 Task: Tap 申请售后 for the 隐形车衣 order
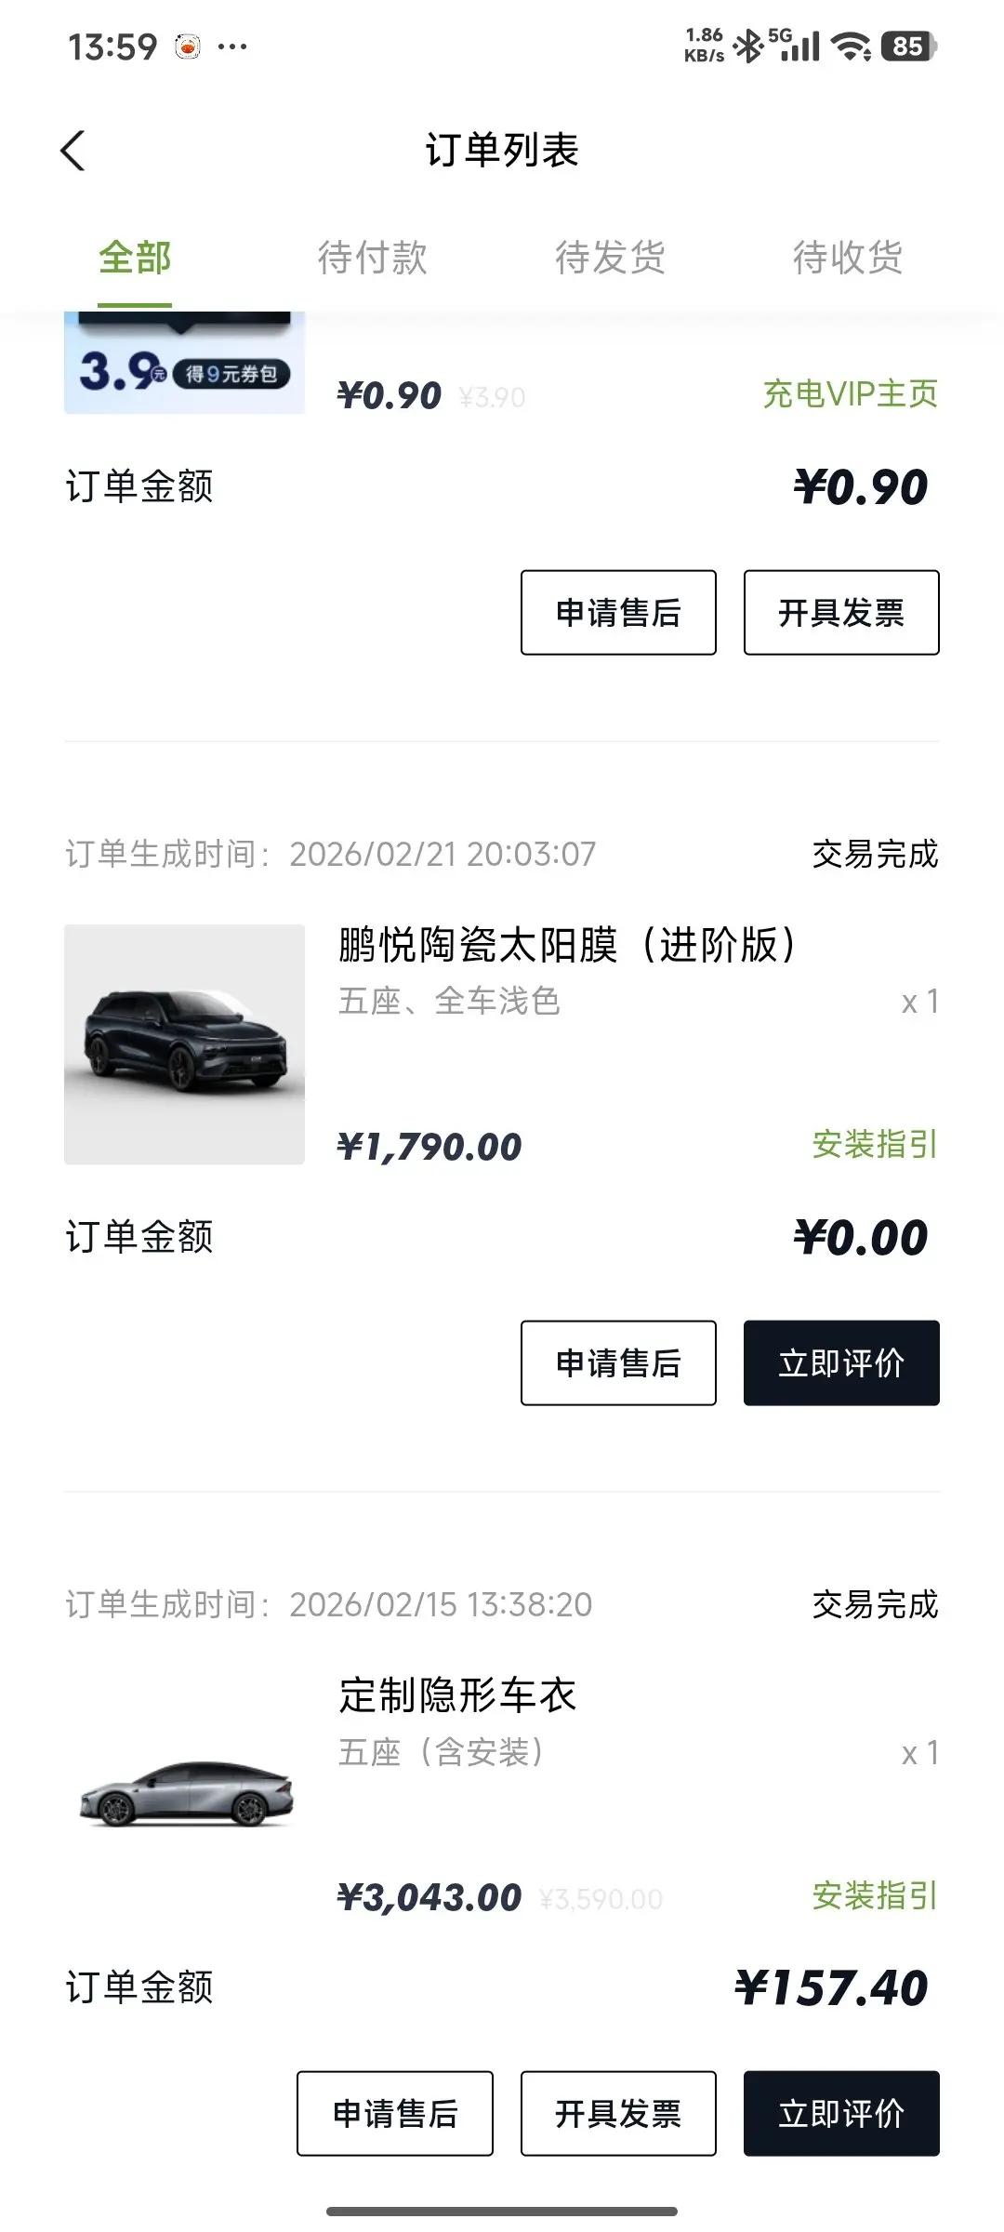(395, 2114)
